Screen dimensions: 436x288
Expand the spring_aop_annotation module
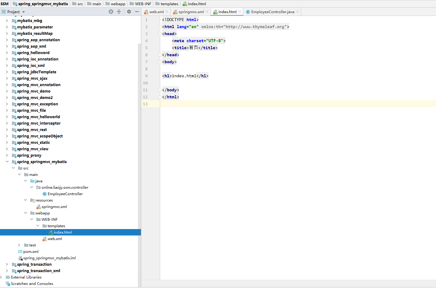pyautogui.click(x=7, y=40)
